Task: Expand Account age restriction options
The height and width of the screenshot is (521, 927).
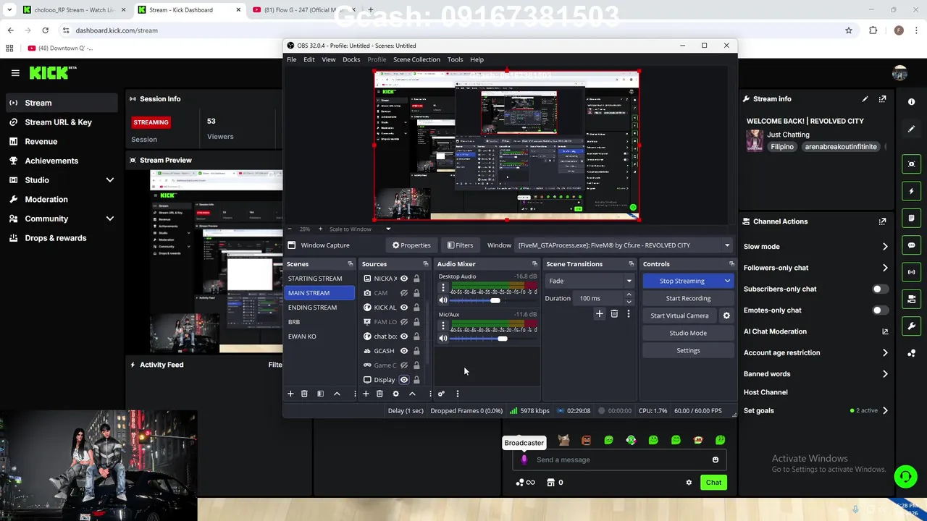Action: pos(885,353)
